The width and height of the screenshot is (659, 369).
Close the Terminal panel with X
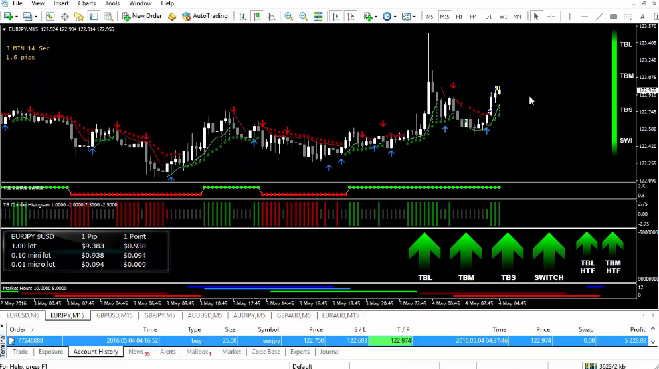coord(2,326)
